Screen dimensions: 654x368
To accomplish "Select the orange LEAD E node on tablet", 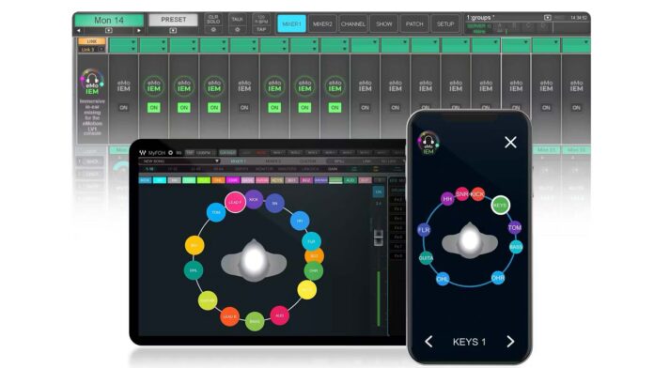I will coord(229,316).
